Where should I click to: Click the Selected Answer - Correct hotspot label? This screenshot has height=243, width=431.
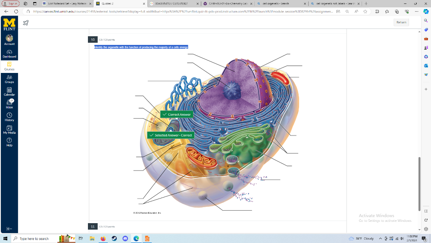(171, 135)
